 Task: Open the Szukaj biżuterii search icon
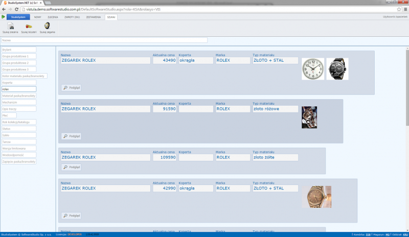(x=29, y=26)
